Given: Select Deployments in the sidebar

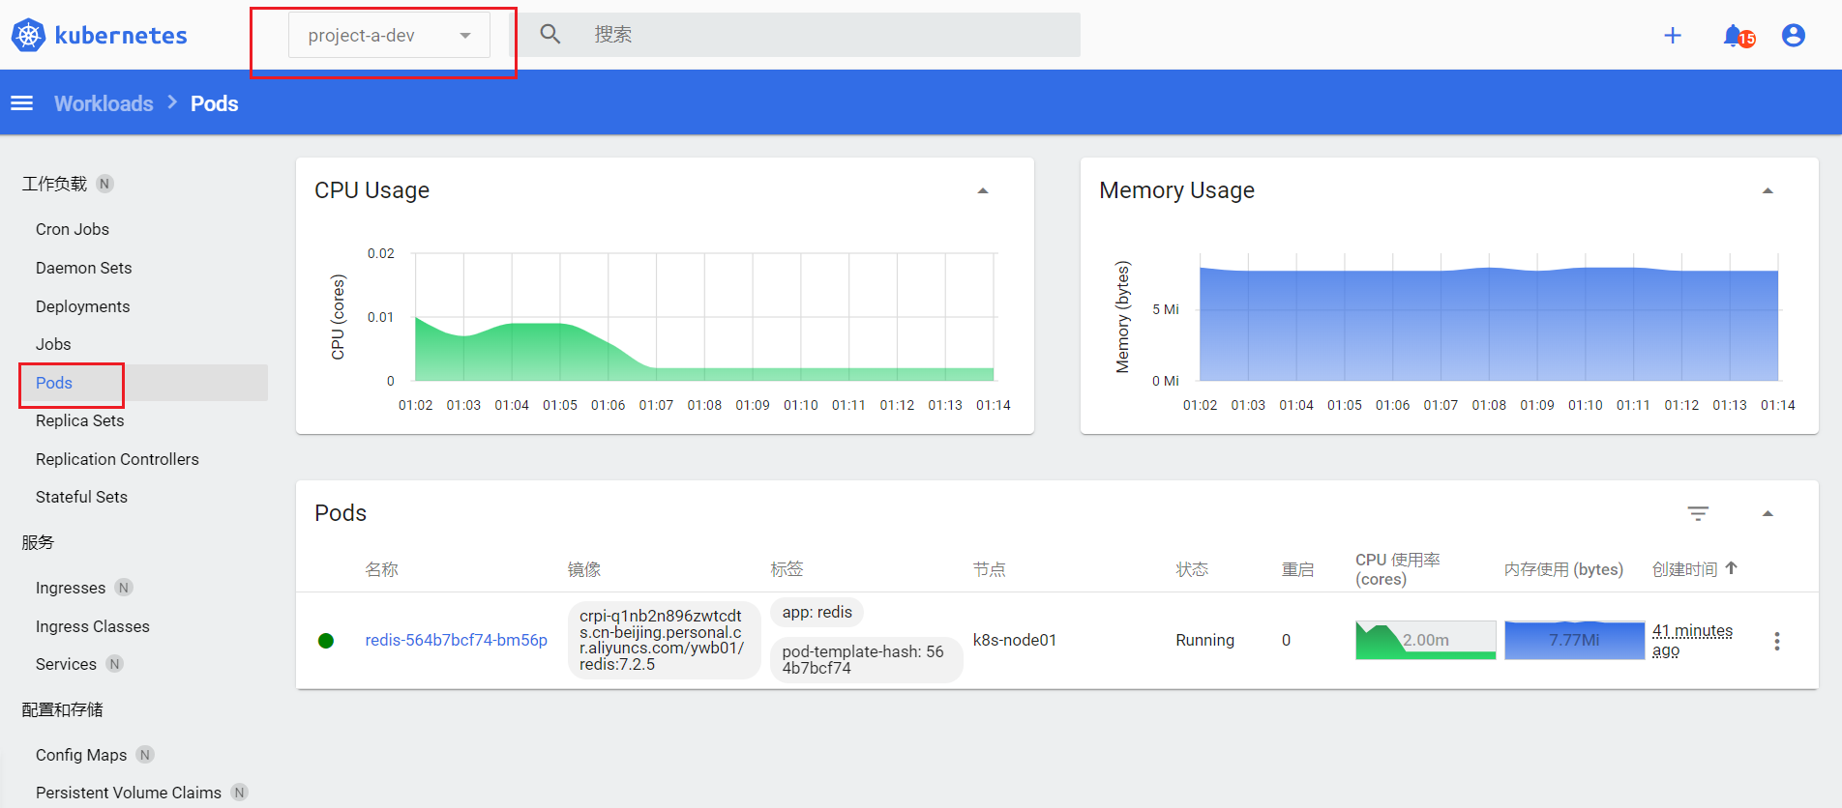Looking at the screenshot, I should 82,306.
